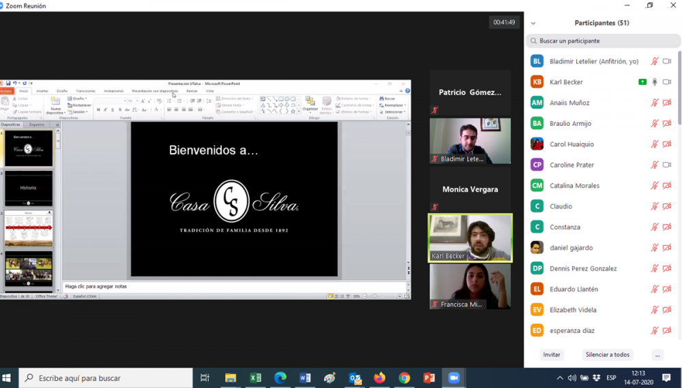Switch to the Insertar ribbon tab
This screenshot has width=682, height=388.
pos(42,91)
